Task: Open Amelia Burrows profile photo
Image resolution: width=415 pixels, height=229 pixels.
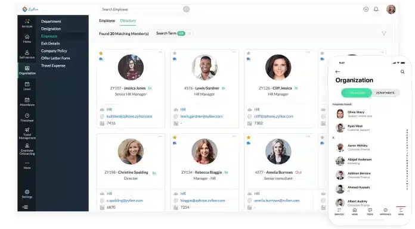Action: tap(278, 152)
